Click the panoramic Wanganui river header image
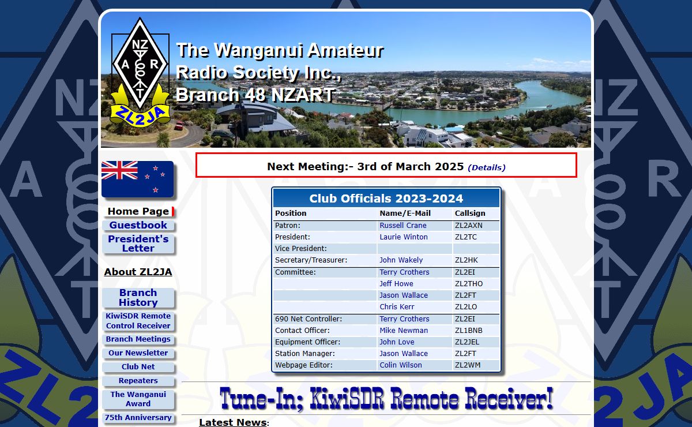Viewport: 692px width, 427px height. pyautogui.click(x=346, y=80)
